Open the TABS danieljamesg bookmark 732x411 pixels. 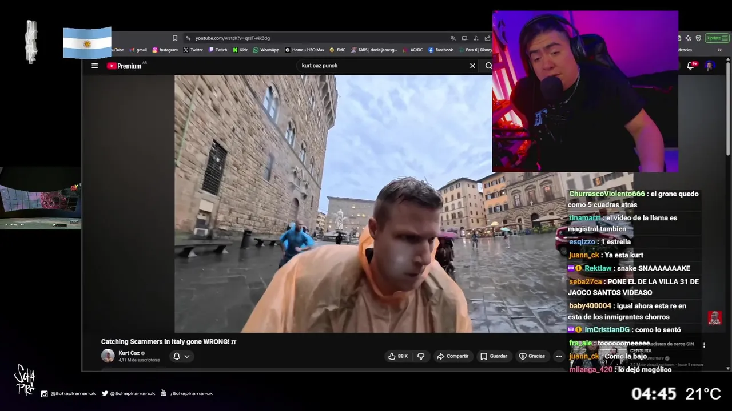pyautogui.click(x=373, y=50)
